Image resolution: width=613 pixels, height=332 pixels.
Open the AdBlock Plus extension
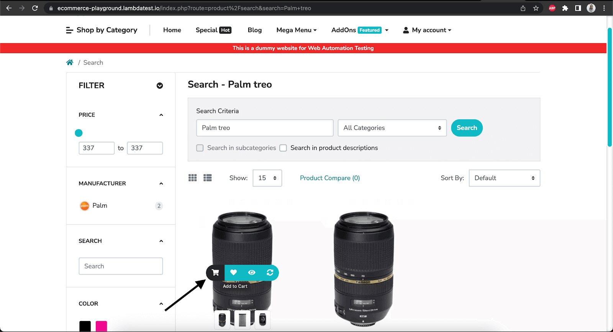[552, 8]
